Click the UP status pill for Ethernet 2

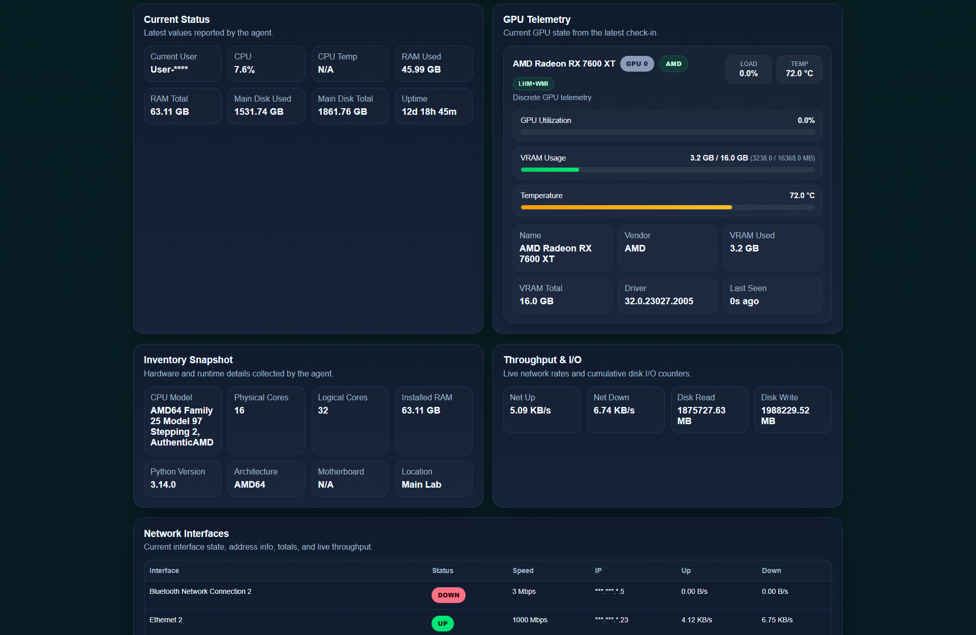(x=442, y=623)
